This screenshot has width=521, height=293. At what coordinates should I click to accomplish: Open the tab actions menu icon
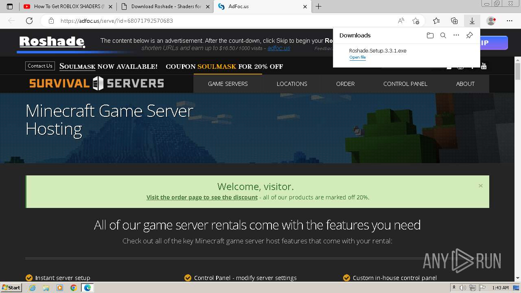click(10, 7)
